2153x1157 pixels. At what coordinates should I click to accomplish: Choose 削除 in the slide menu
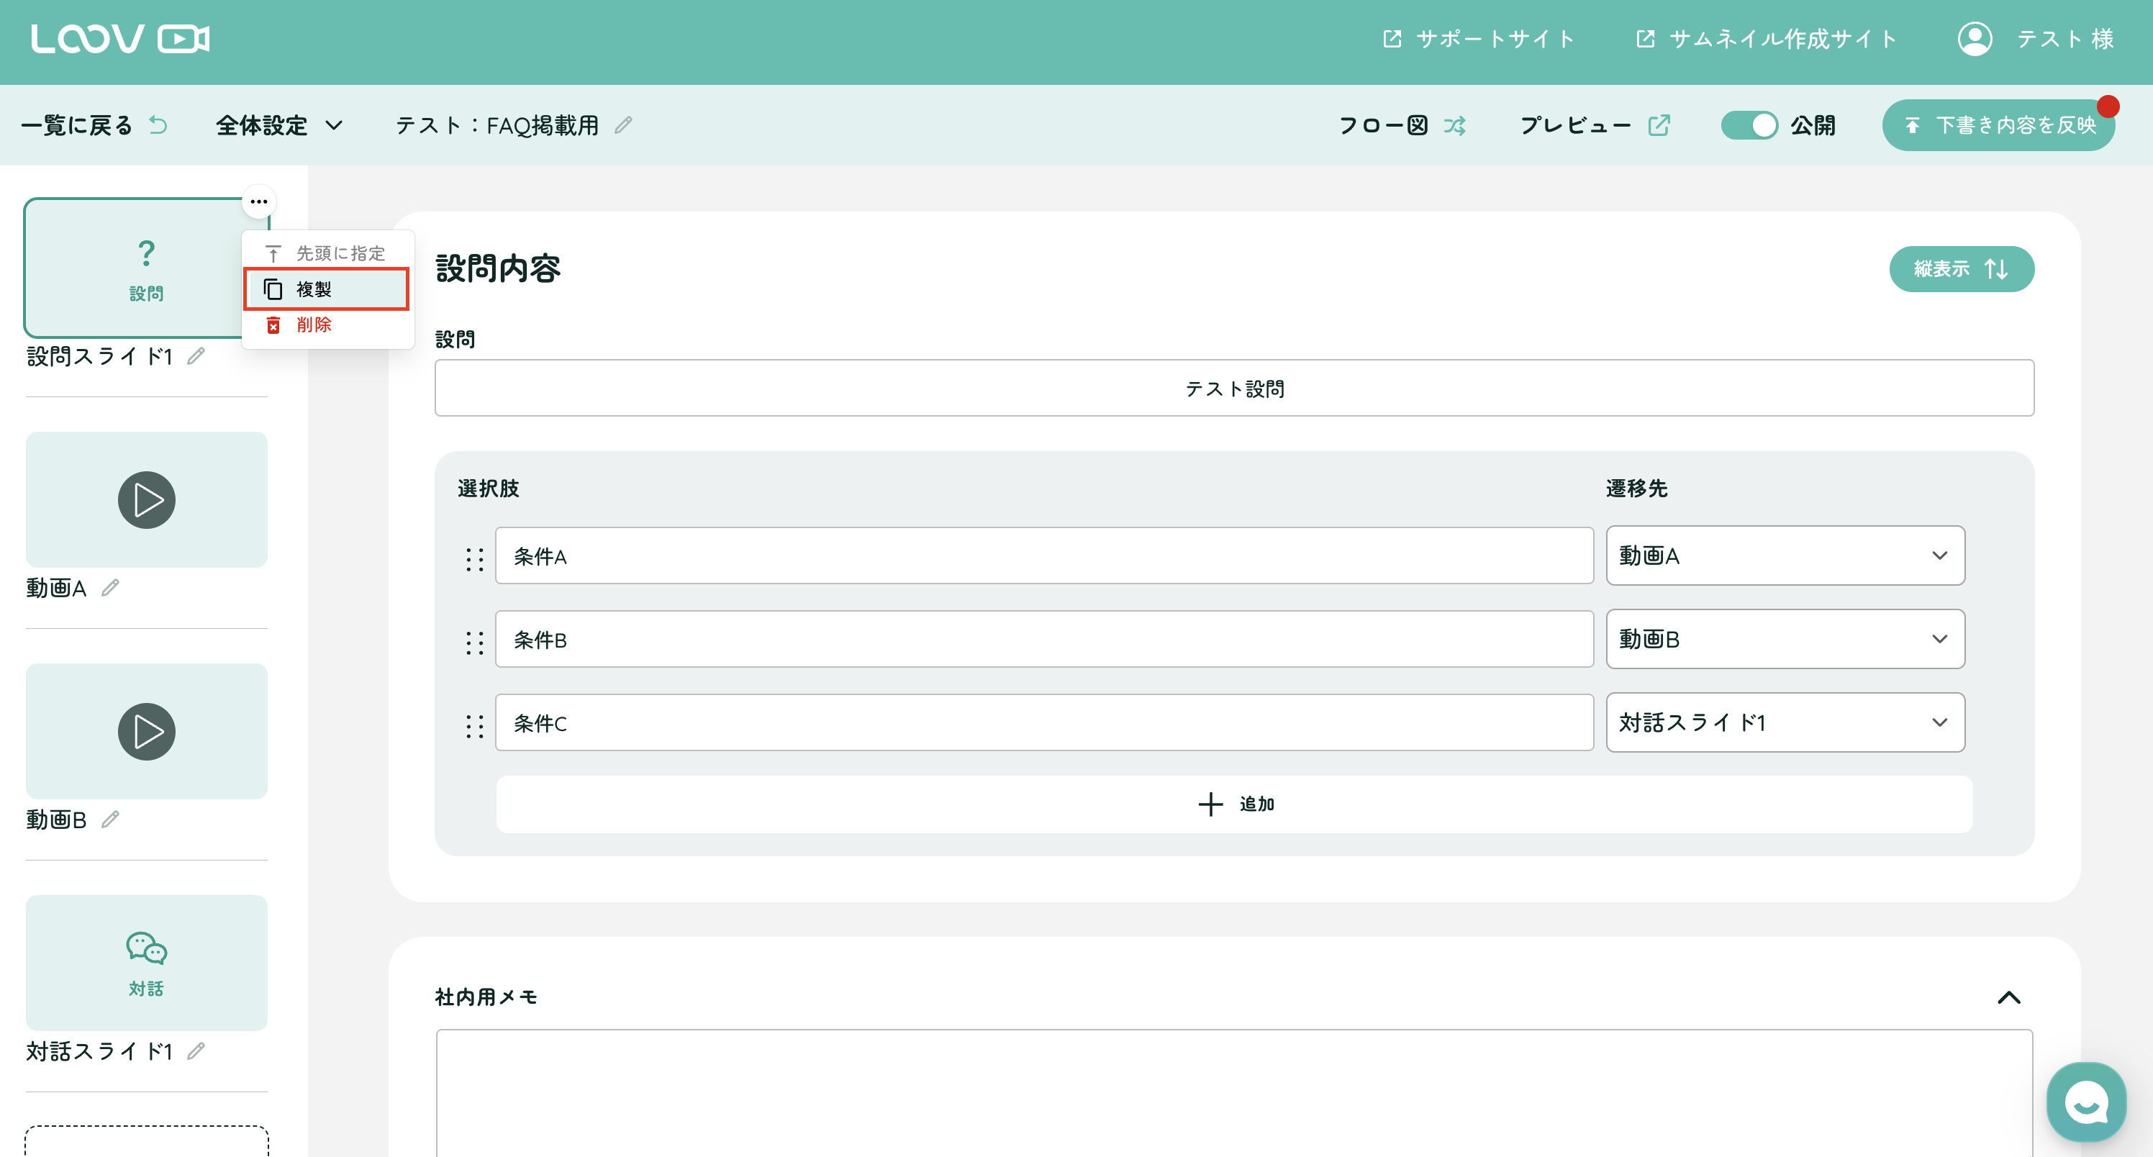pos(314,325)
